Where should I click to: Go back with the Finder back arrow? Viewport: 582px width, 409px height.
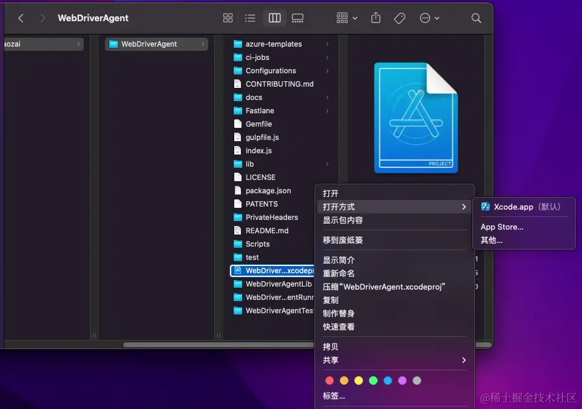21,18
